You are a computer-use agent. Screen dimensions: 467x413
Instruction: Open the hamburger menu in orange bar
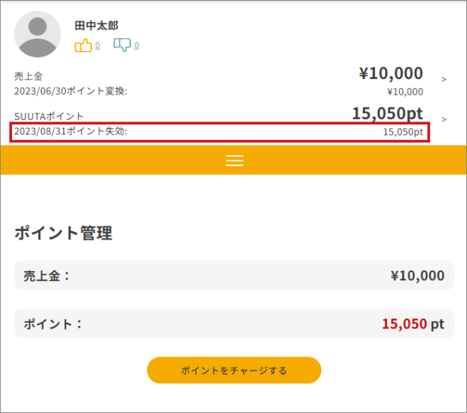pos(235,160)
